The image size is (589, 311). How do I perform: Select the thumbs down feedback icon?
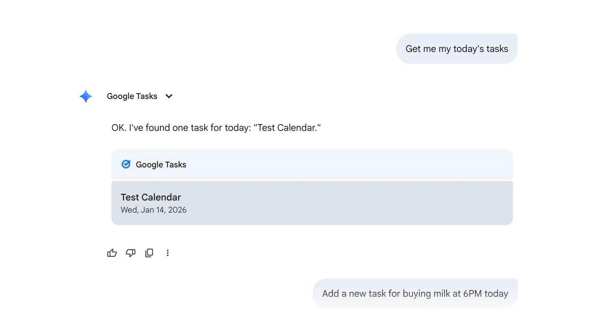pyautogui.click(x=130, y=253)
